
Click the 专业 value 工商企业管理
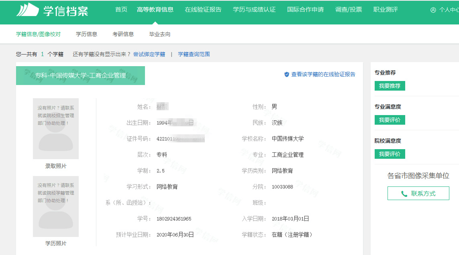click(288, 155)
